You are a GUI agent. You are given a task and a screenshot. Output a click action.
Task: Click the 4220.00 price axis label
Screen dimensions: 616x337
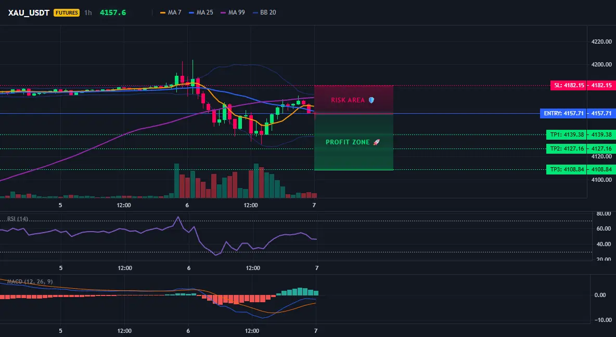[601, 42]
